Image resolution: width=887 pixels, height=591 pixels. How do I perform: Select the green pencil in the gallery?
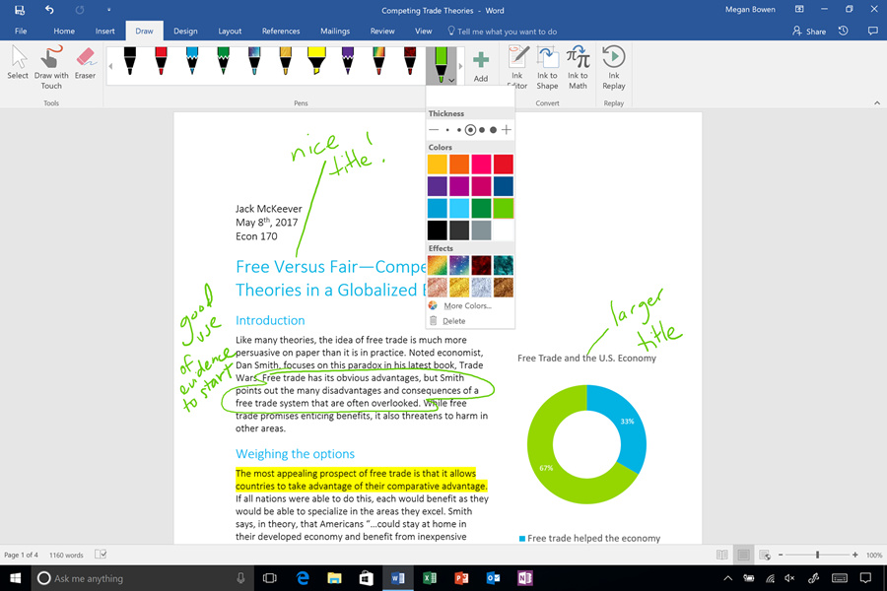pos(224,61)
